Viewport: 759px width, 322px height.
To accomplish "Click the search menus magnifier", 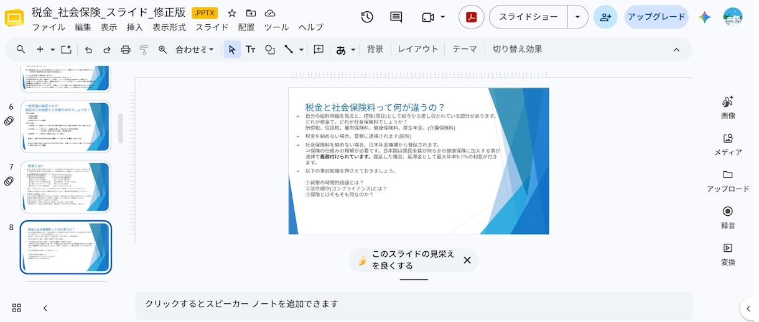I will [21, 50].
